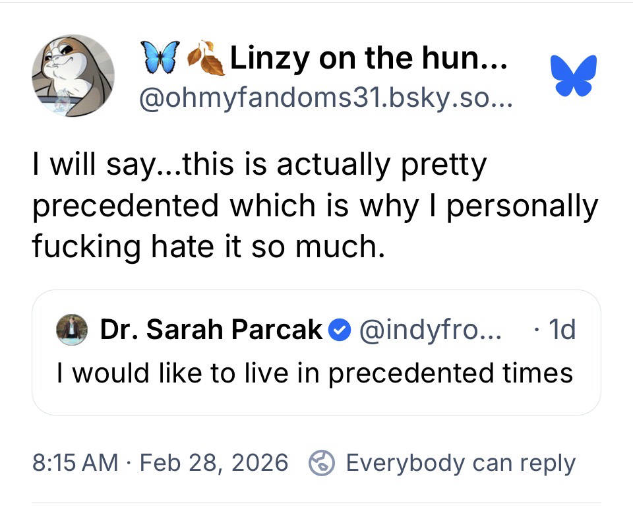Click the "Everybody can reply" label
The height and width of the screenshot is (523, 633).
[x=460, y=463]
